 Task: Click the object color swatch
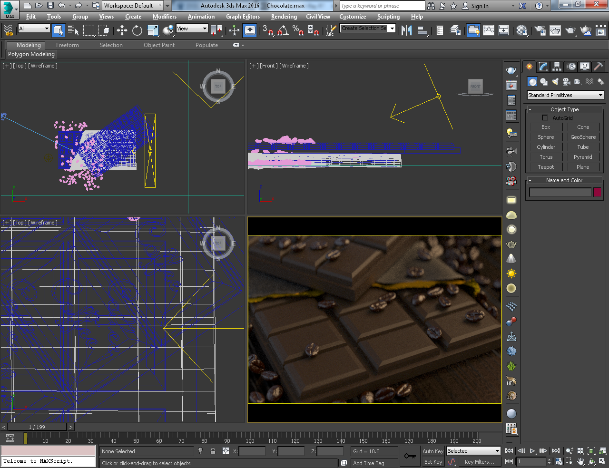coord(598,192)
